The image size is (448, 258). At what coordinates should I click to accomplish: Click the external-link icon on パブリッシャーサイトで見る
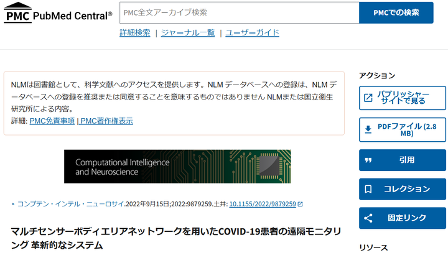(368, 98)
